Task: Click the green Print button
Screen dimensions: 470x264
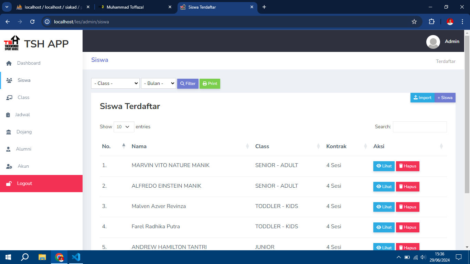Action: [x=210, y=84]
